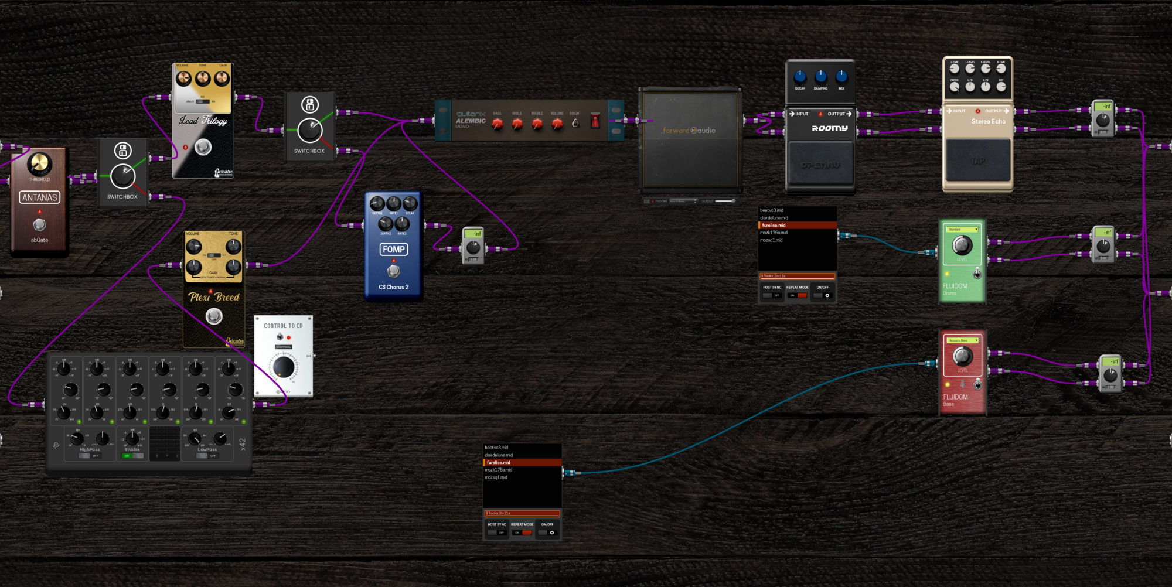
Task: Click the Lead Trilogy Tone knob
Action: pyautogui.click(x=203, y=78)
